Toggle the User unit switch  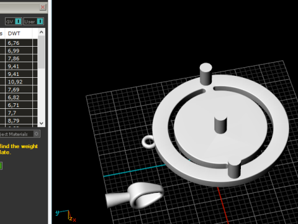(34, 22)
